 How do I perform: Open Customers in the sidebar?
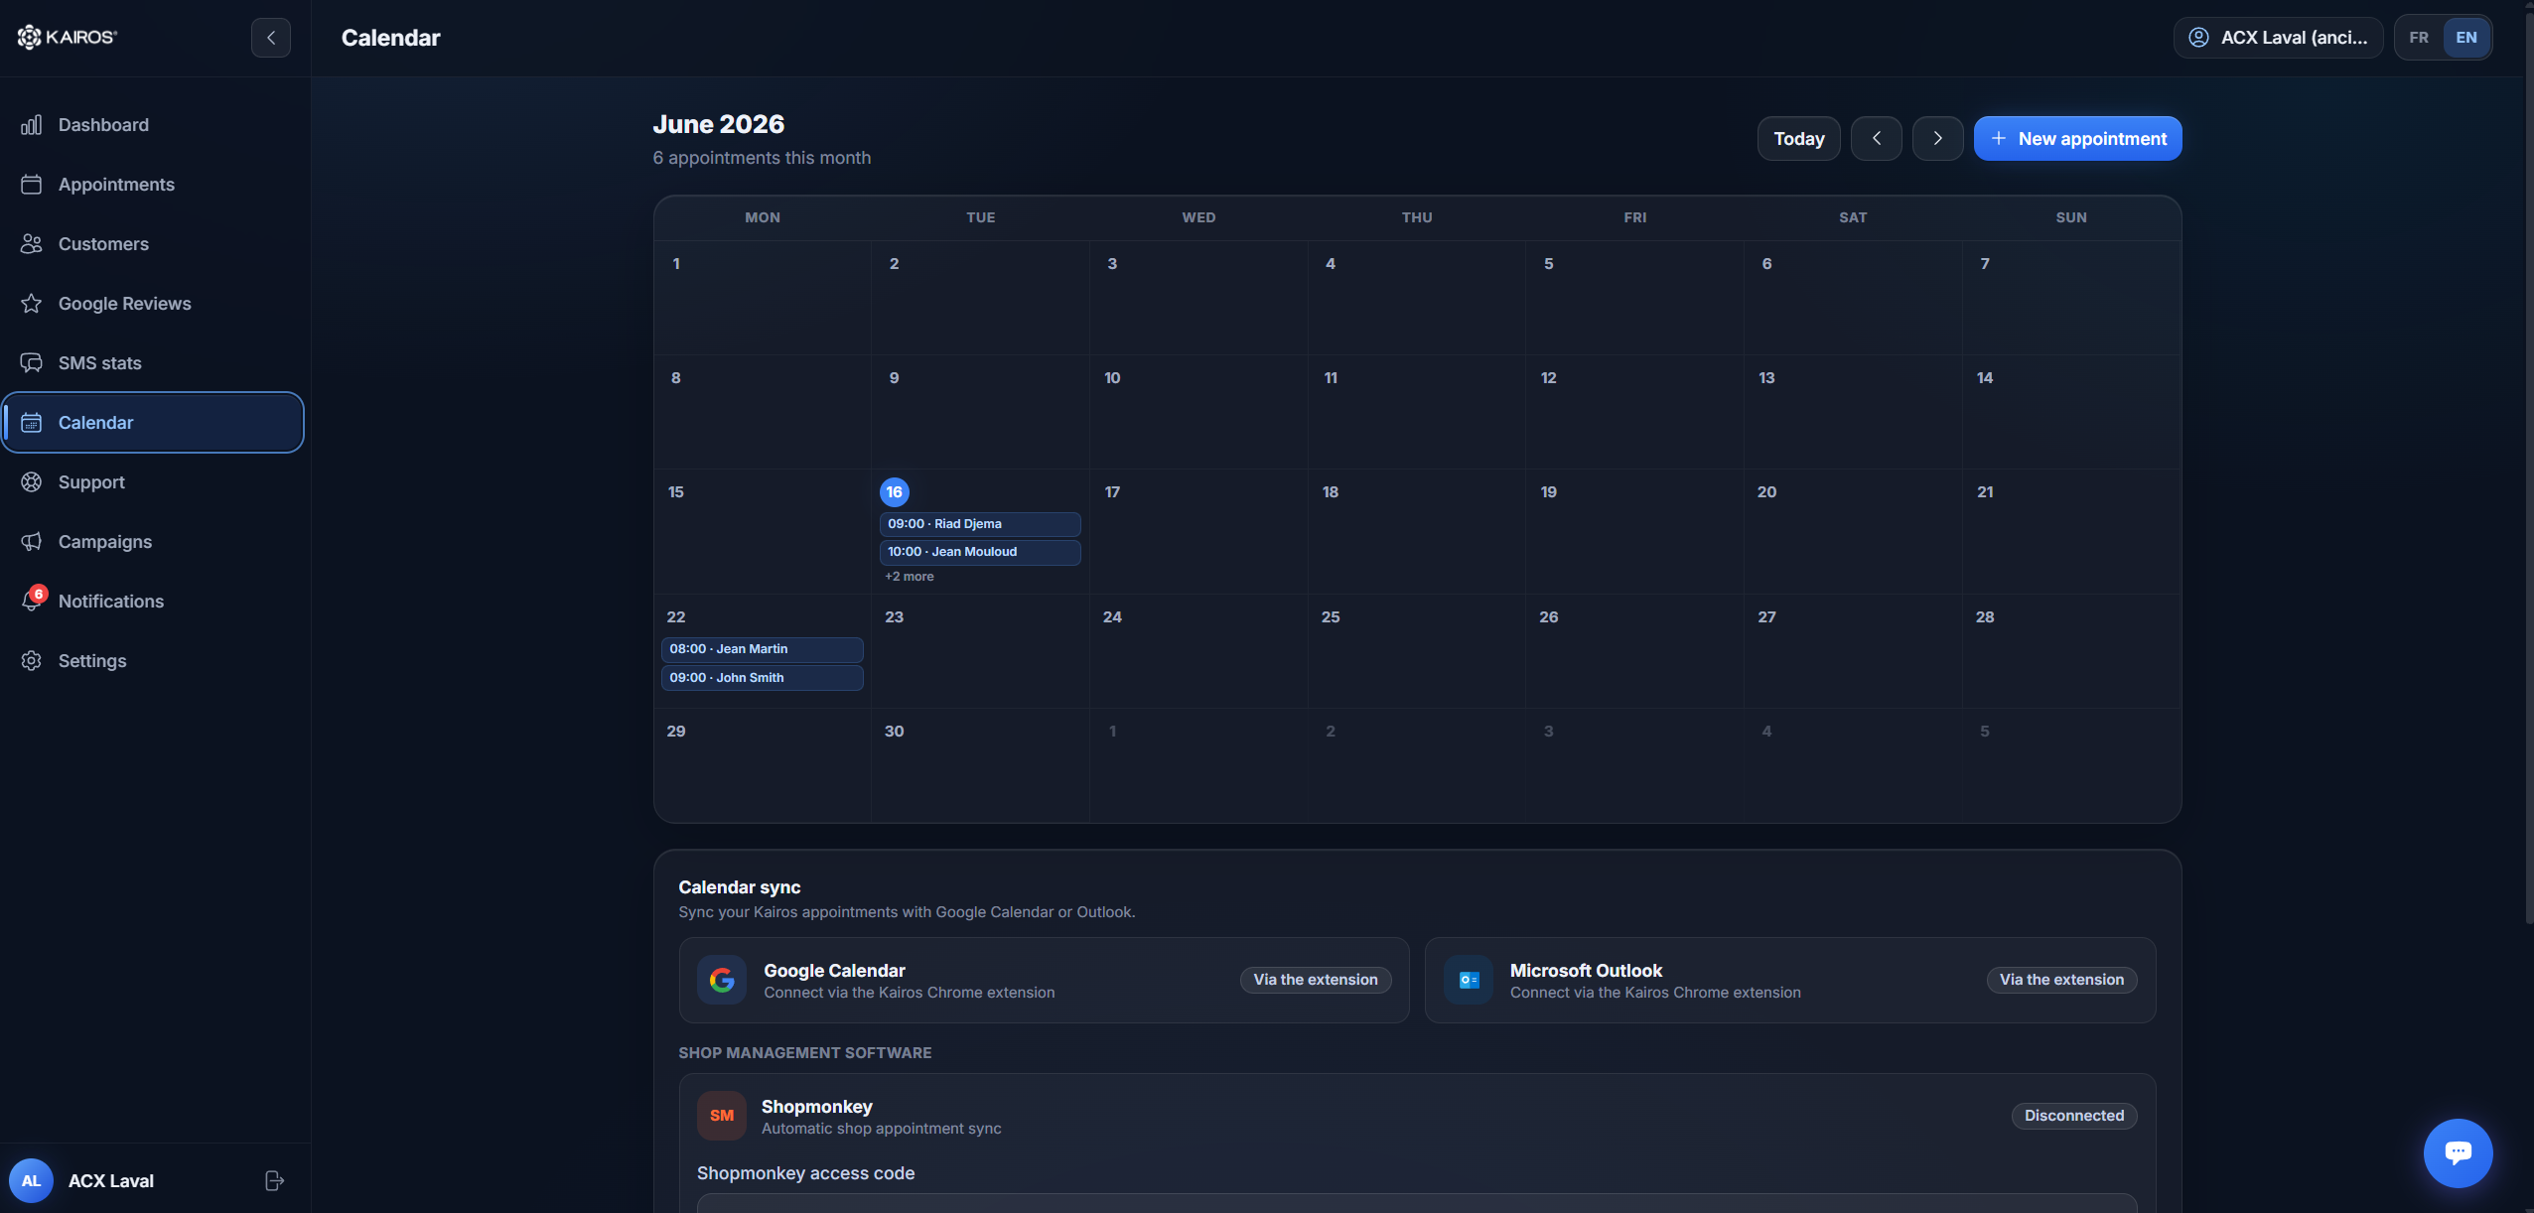[x=153, y=244]
